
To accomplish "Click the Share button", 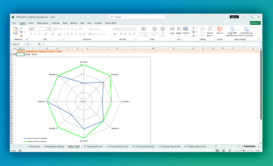I will [255, 23].
